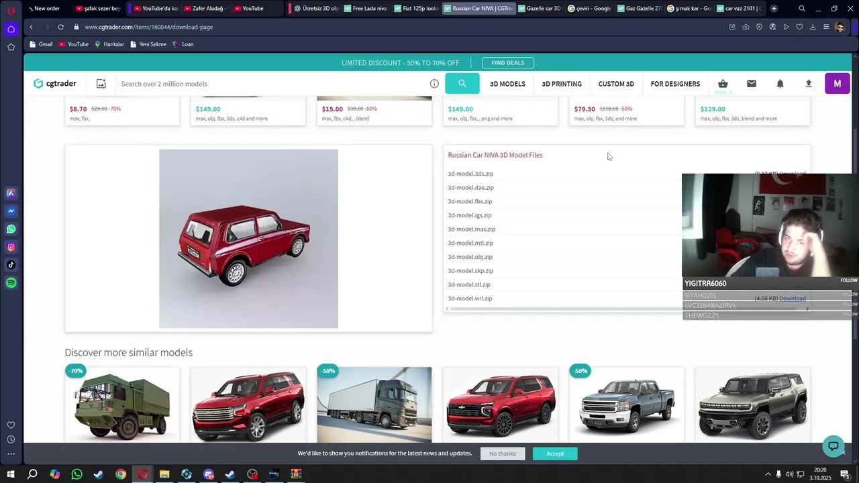Open Windows Start menu
Image resolution: width=859 pixels, height=483 pixels.
click(x=10, y=474)
